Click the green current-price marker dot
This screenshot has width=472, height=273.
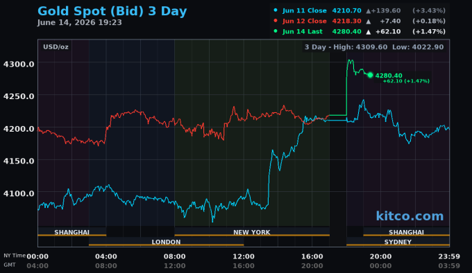[x=370, y=75]
